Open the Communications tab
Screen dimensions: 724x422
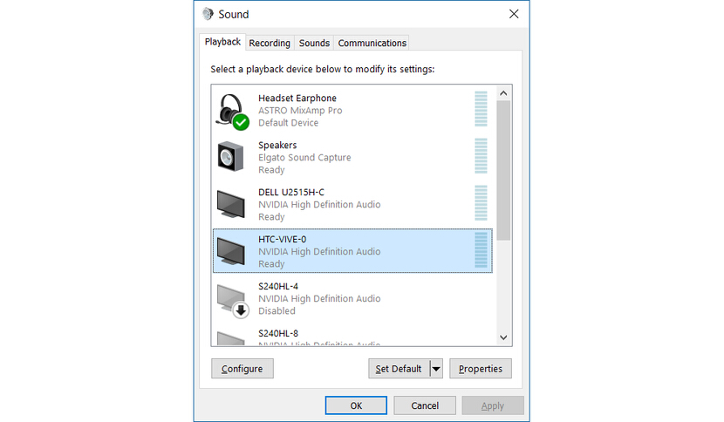(x=372, y=43)
